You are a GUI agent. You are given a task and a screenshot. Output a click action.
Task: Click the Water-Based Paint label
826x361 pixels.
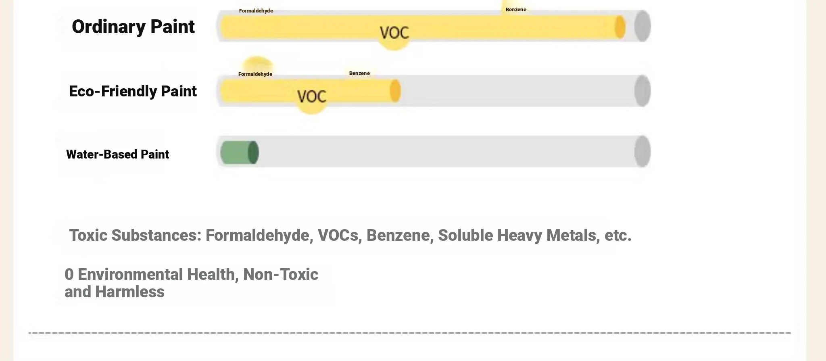click(117, 154)
